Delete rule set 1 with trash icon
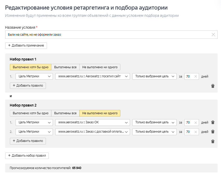 [x=213, y=86]
